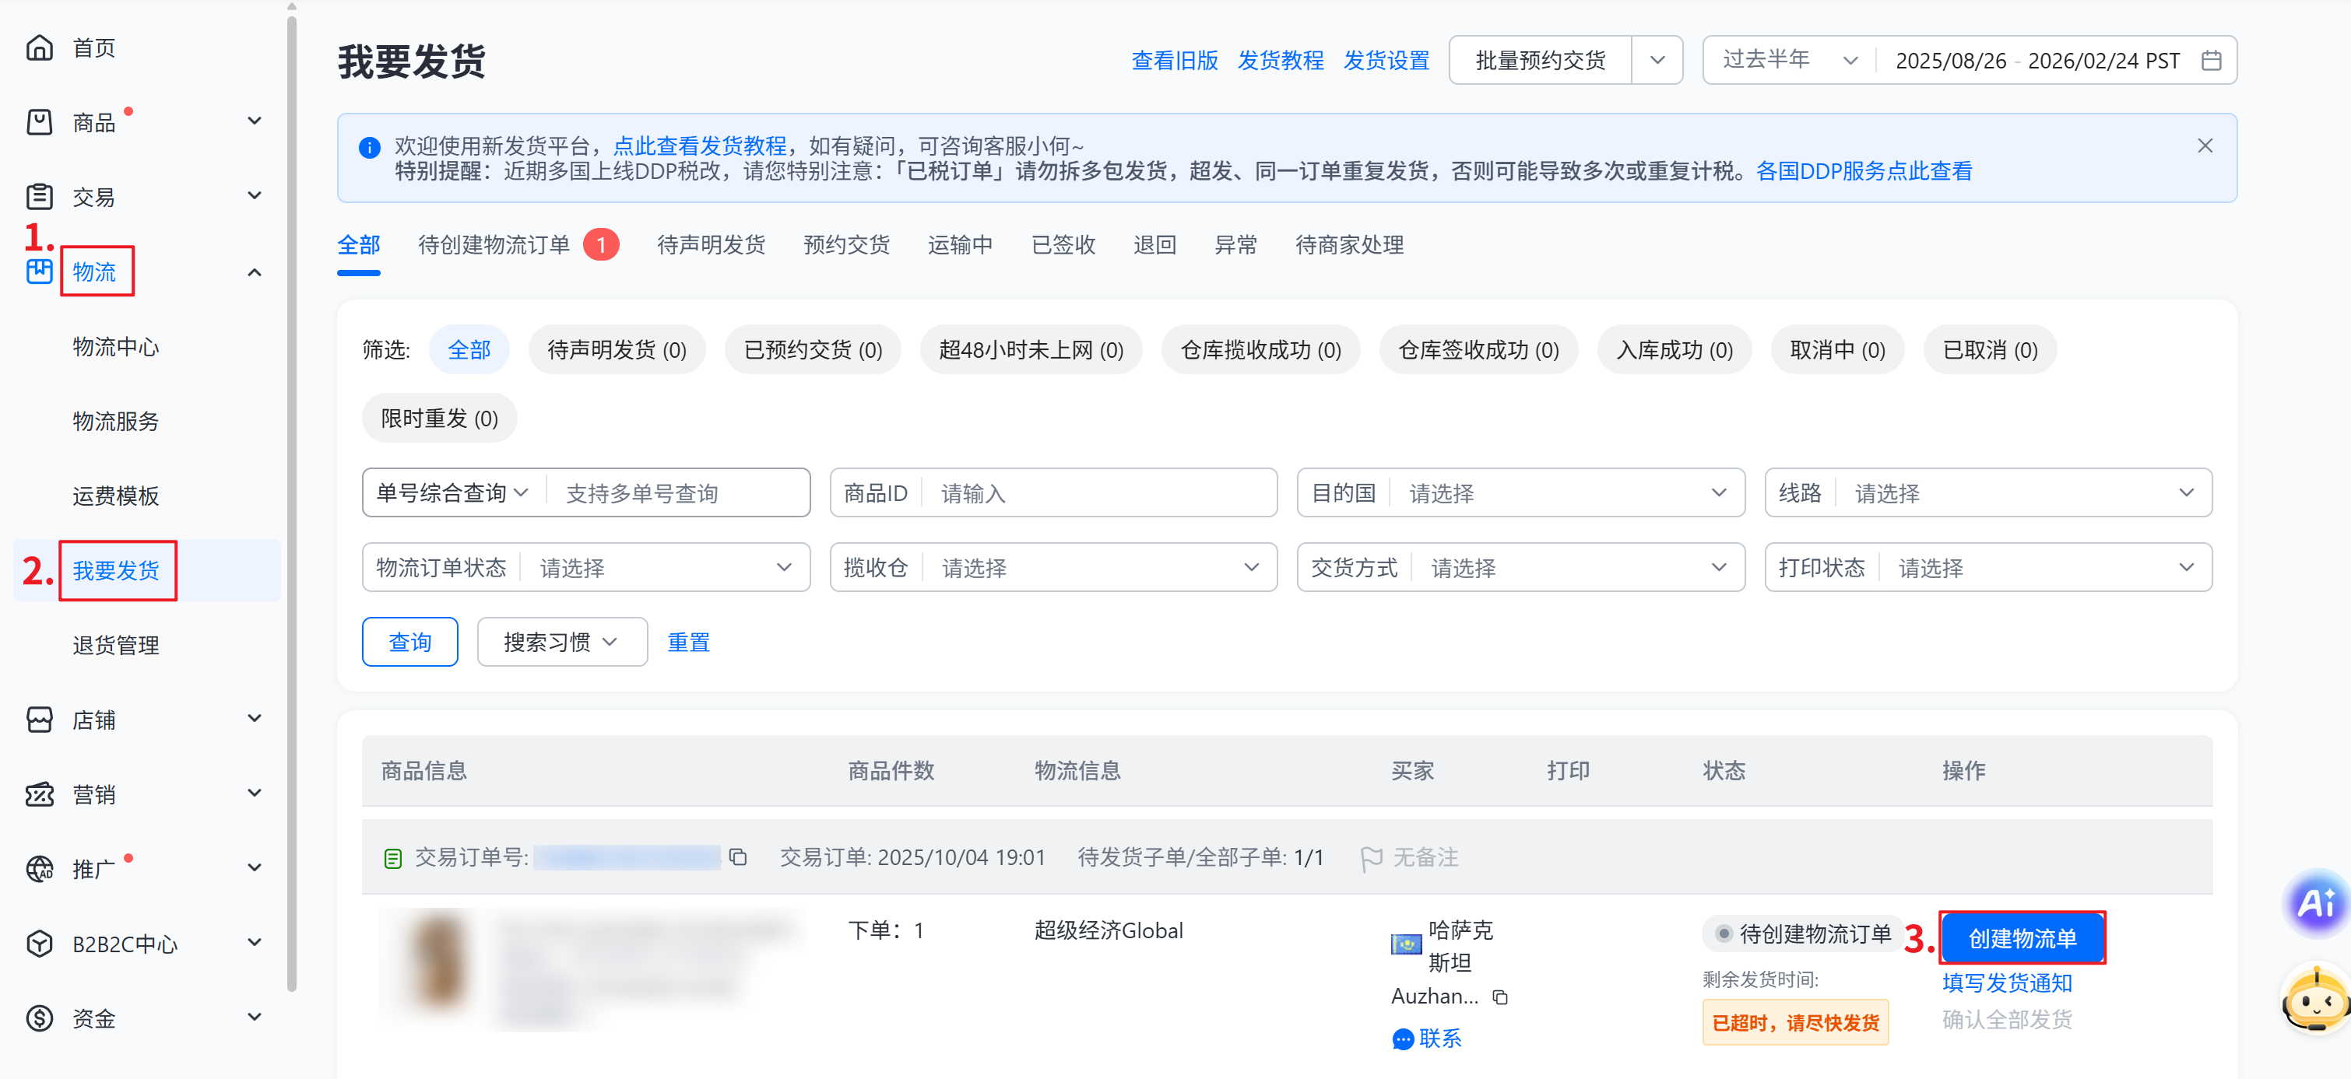Select the 超48小时未上网 (0) filter chip
The image size is (2351, 1079).
1031,350
